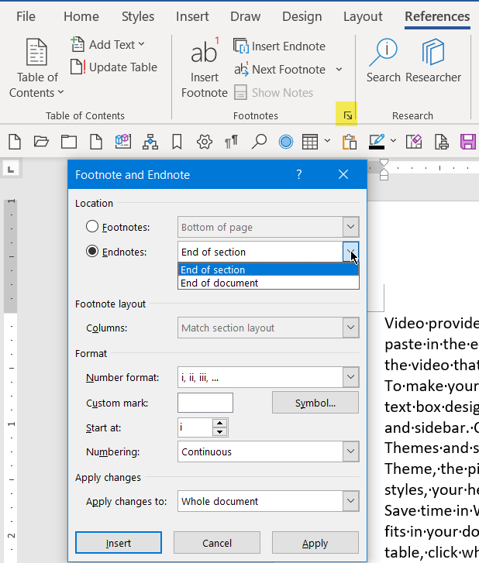The width and height of the screenshot is (479, 563).
Task: Click the Next Footnote icon
Action: (241, 69)
